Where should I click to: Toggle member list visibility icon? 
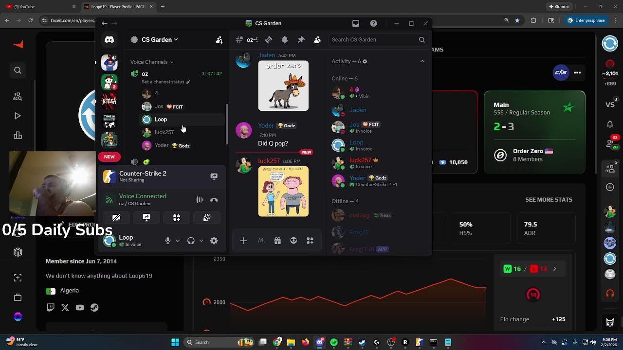[x=317, y=40]
